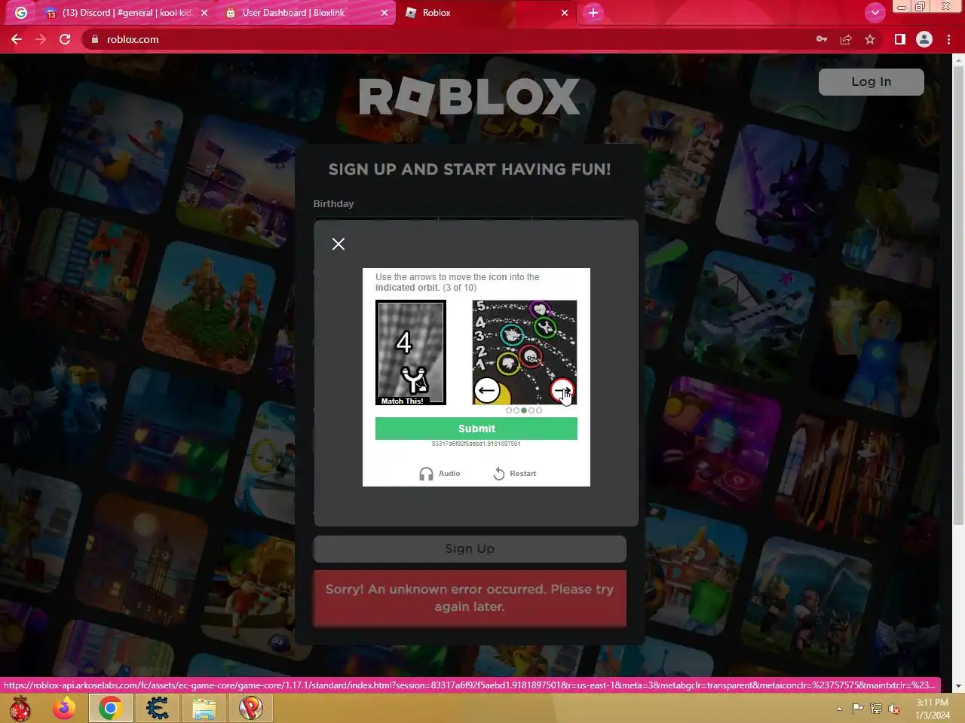
Task: Click the session ID text under Submit
Action: coord(476,444)
